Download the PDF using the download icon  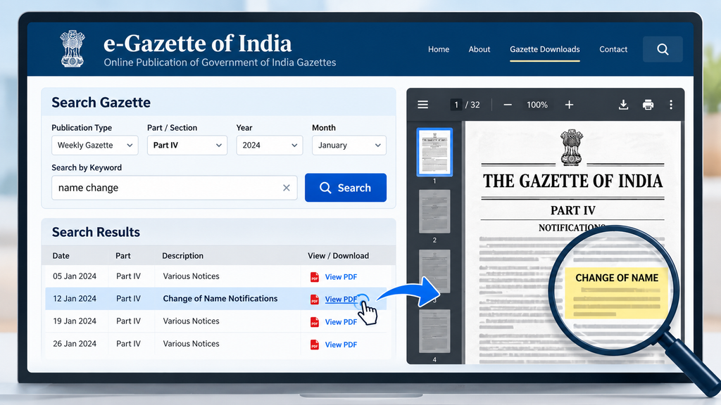[x=624, y=105]
